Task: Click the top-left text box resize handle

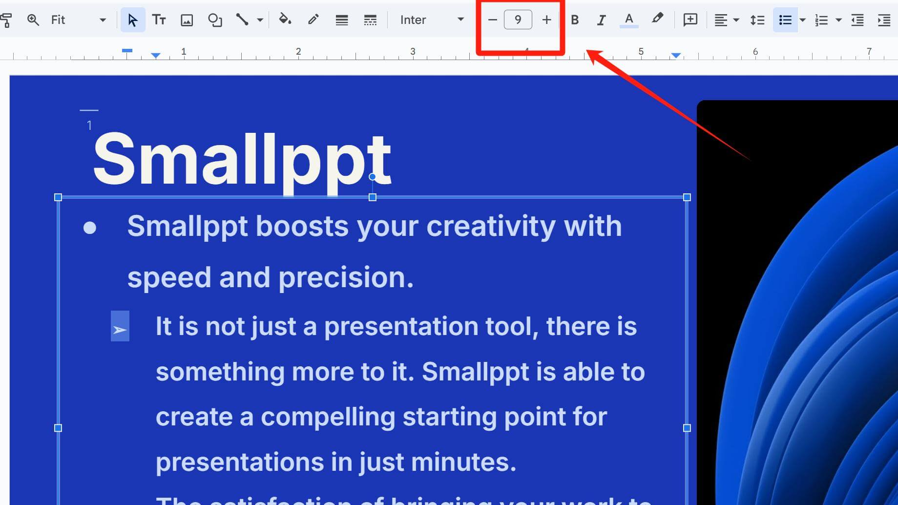Action: pyautogui.click(x=58, y=197)
